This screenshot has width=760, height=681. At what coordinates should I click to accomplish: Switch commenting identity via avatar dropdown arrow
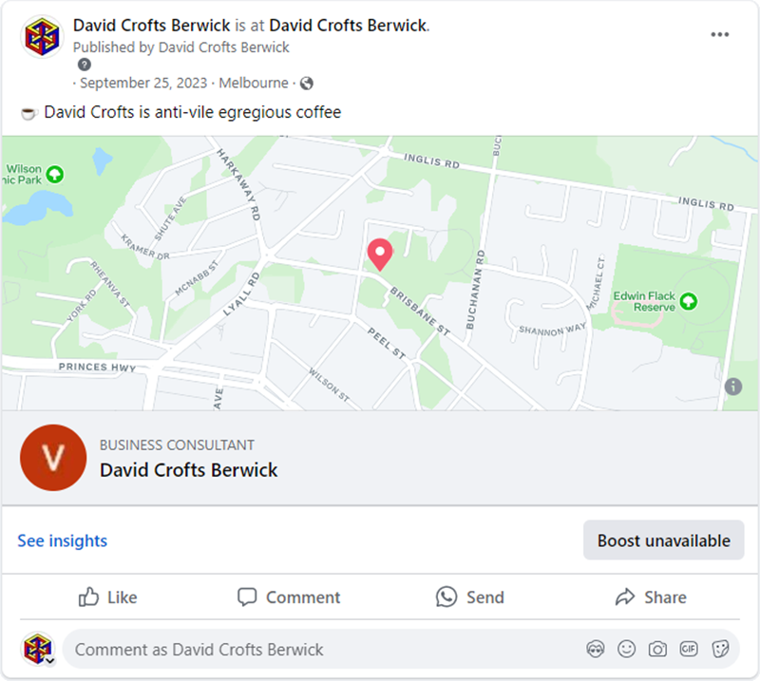click(x=50, y=660)
